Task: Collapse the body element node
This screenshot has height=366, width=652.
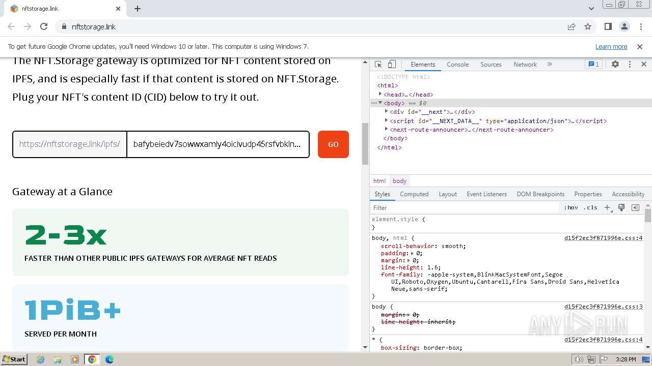Action: click(380, 103)
